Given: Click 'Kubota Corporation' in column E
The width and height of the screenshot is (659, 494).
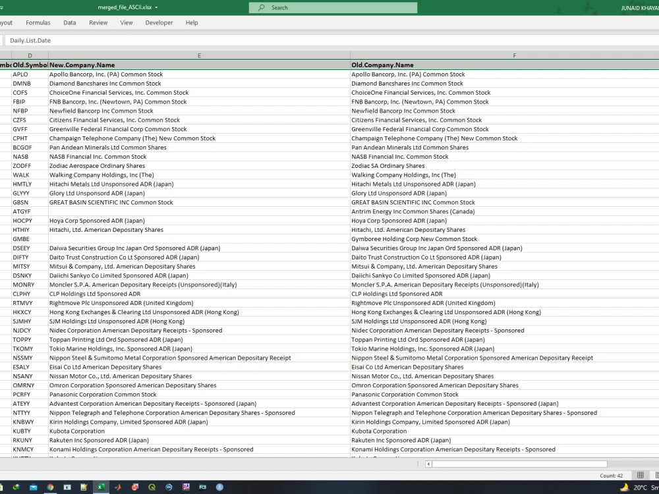Looking at the screenshot, I should (199, 431).
